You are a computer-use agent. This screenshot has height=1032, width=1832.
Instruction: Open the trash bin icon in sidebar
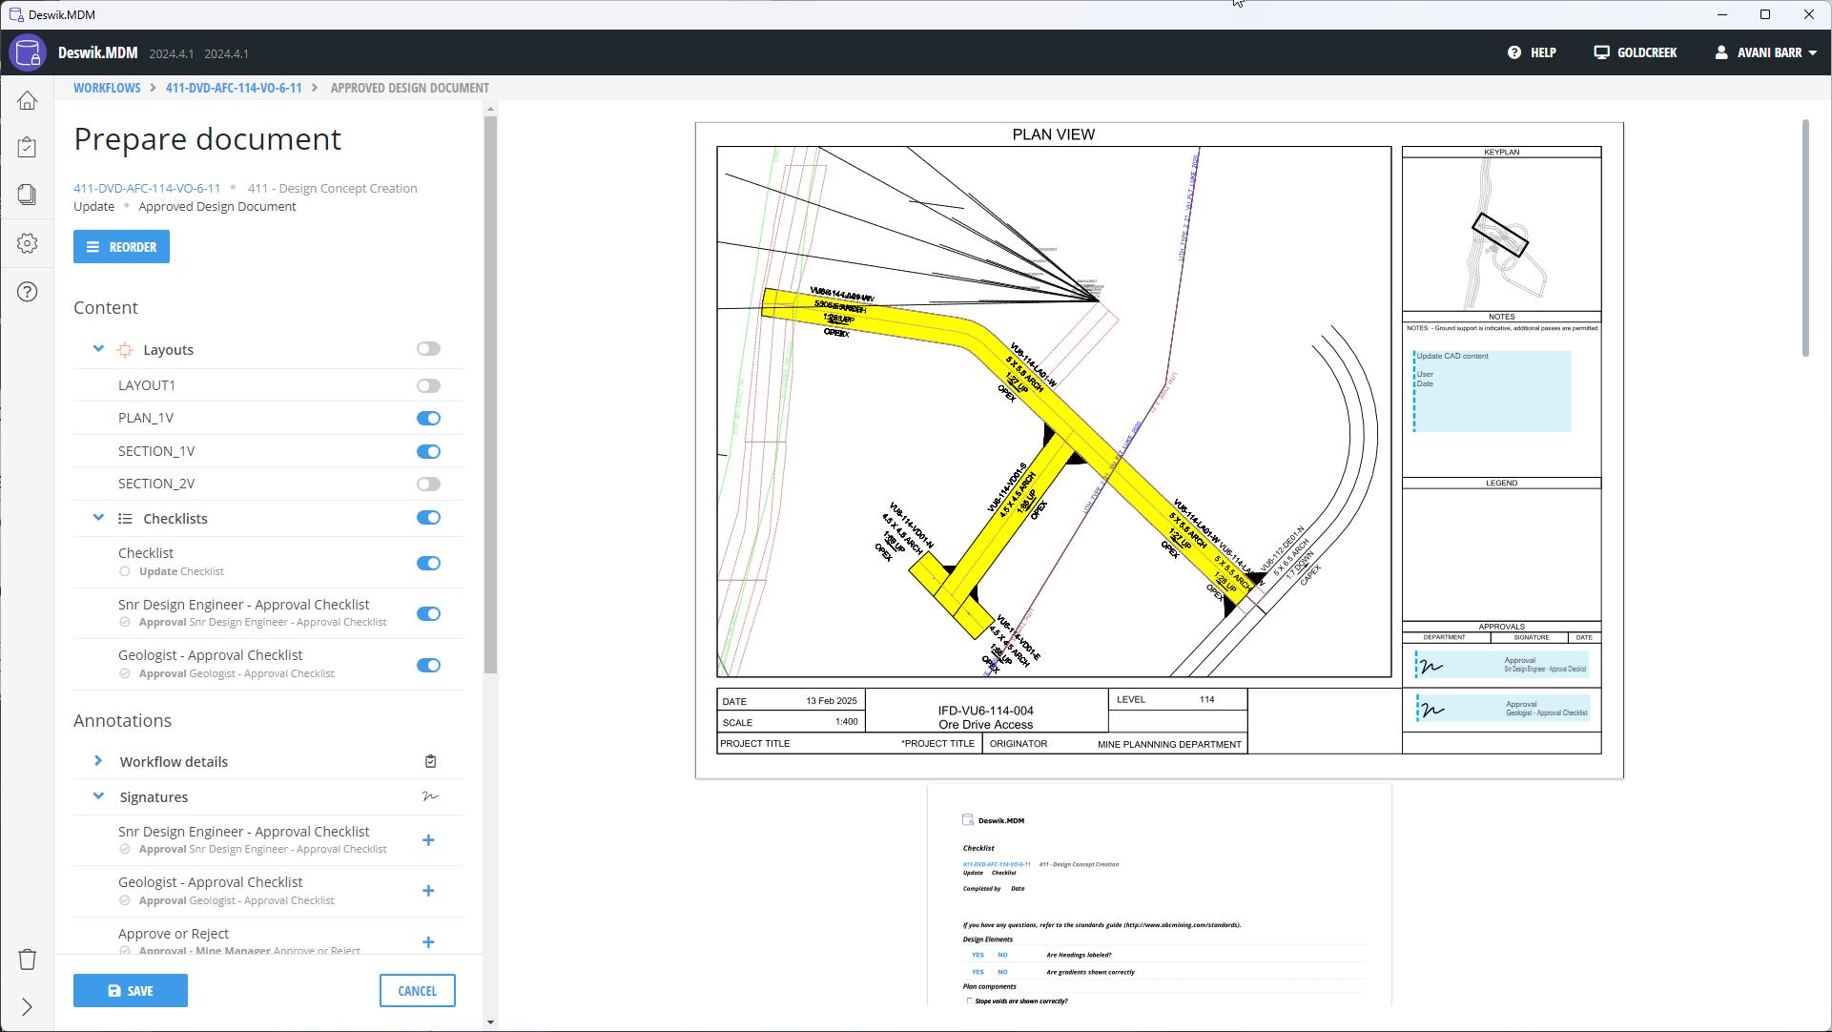pyautogui.click(x=28, y=960)
